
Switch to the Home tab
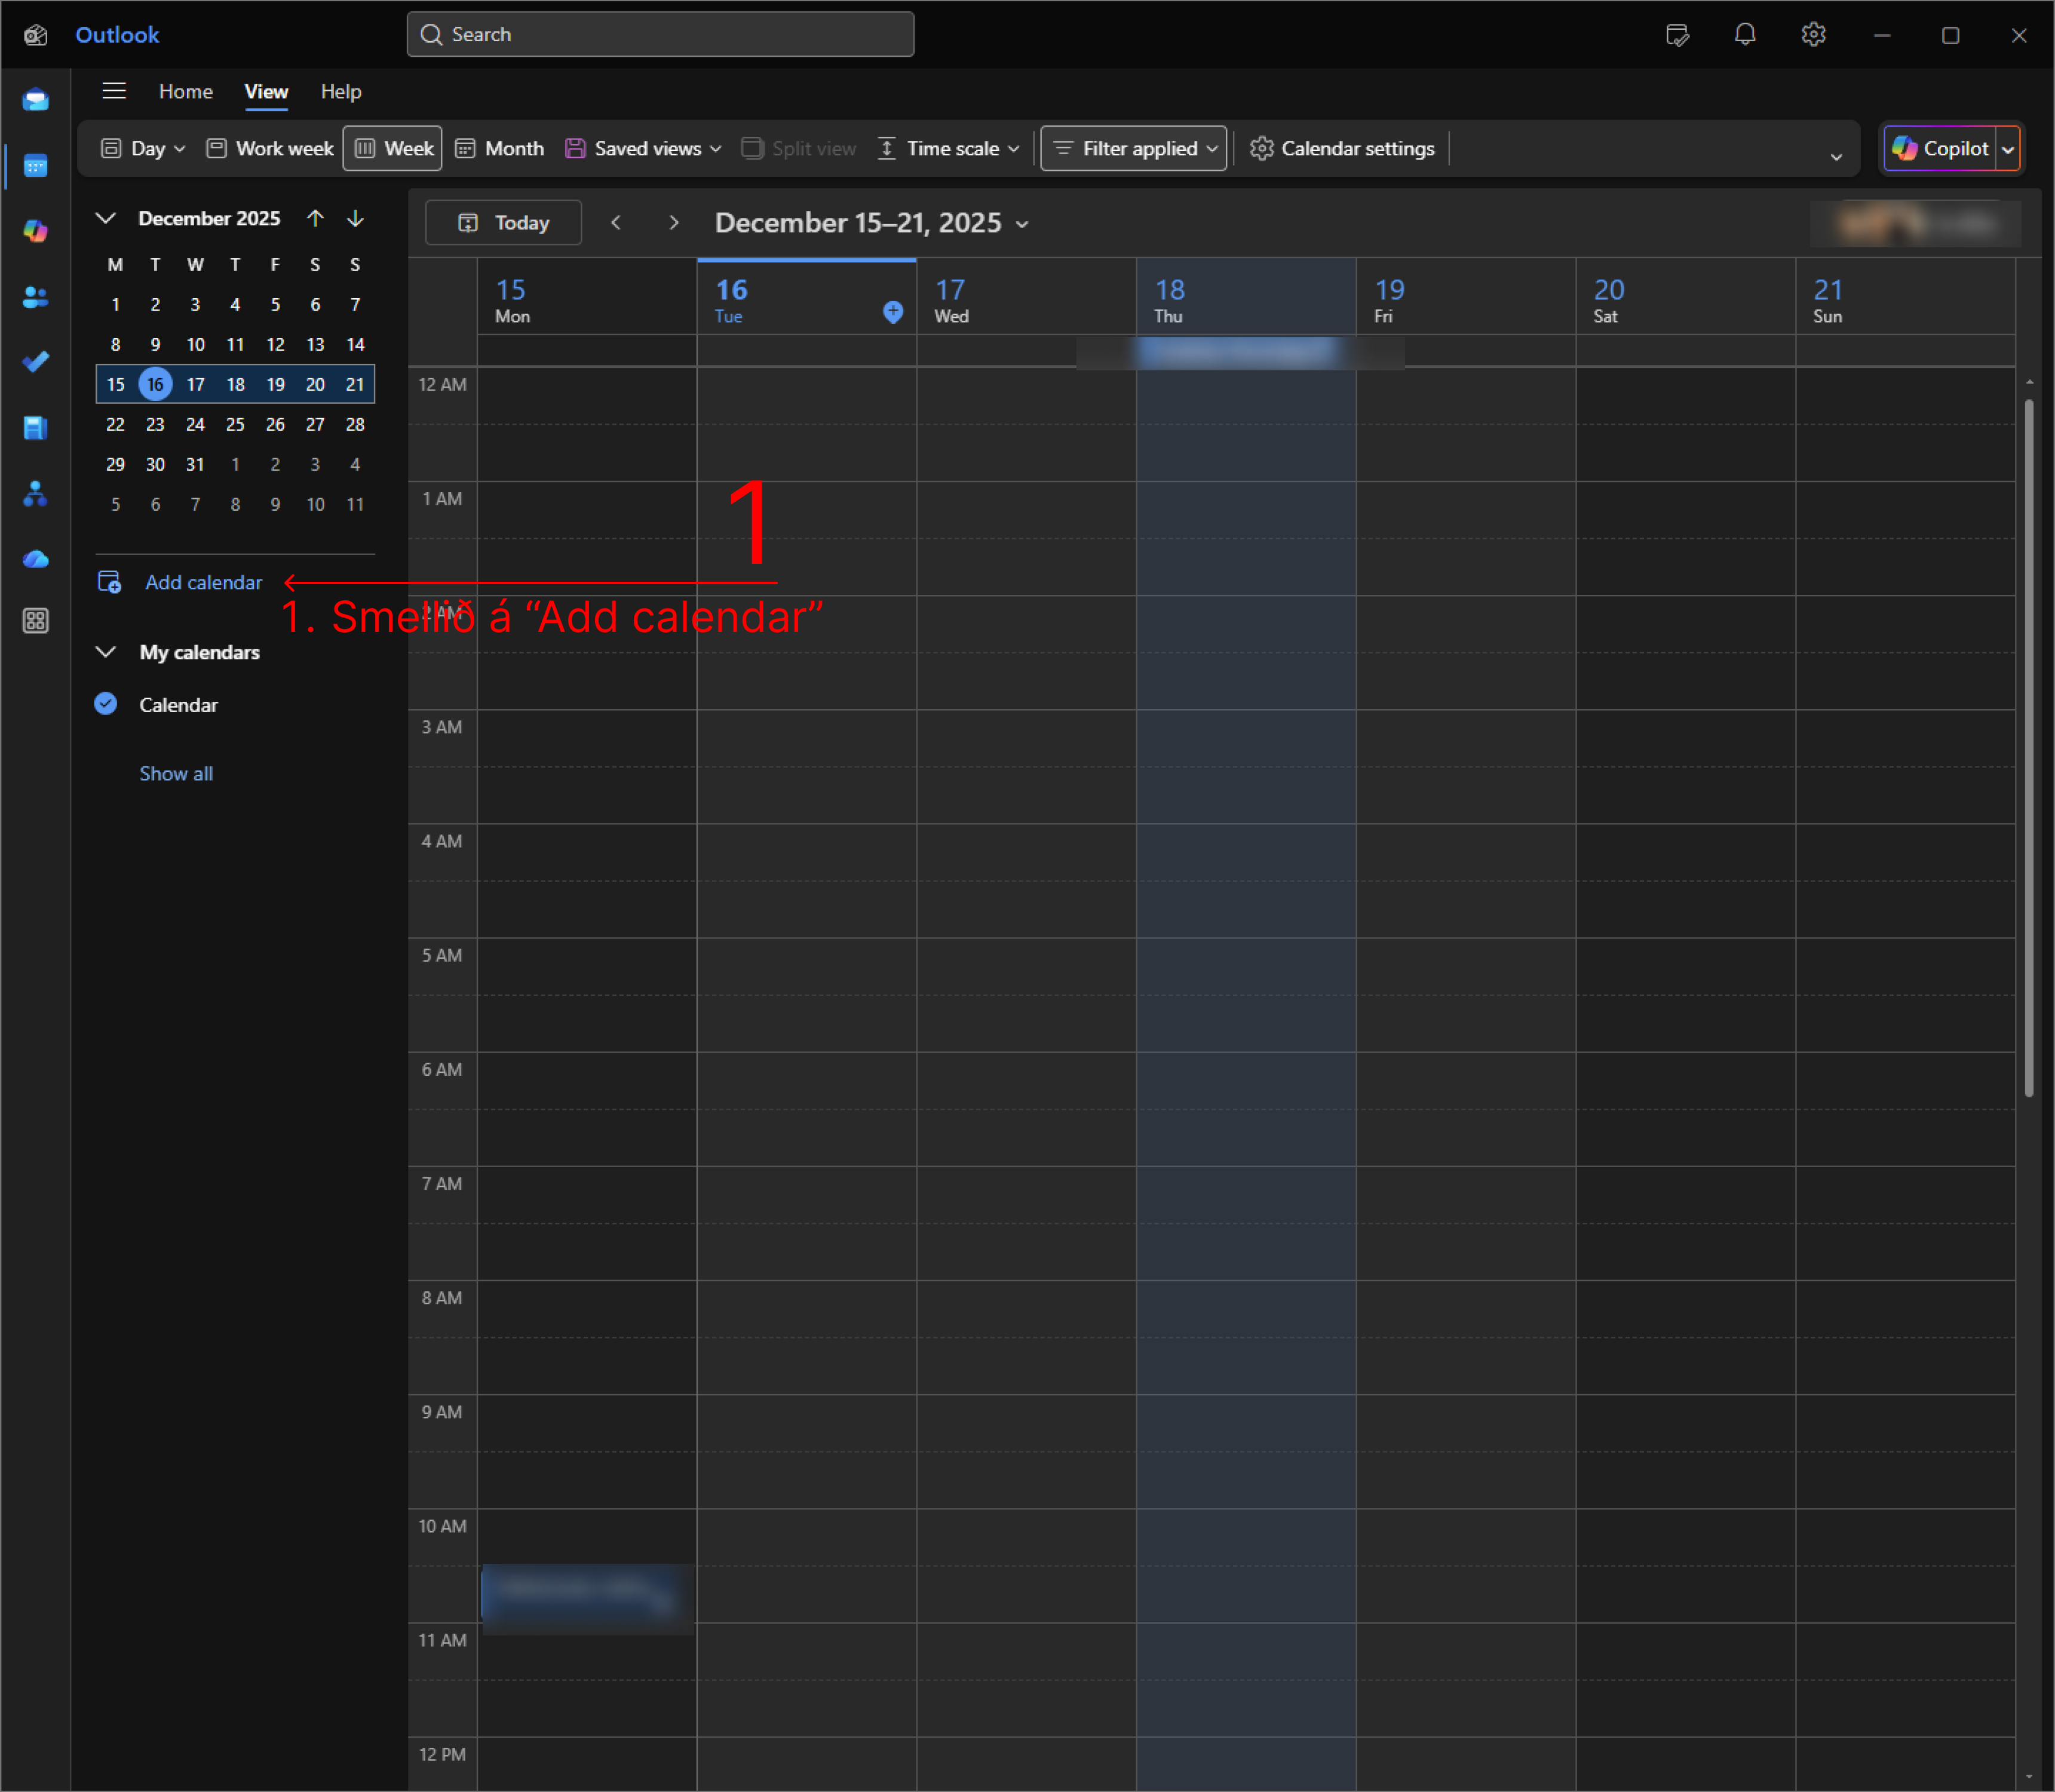(185, 91)
